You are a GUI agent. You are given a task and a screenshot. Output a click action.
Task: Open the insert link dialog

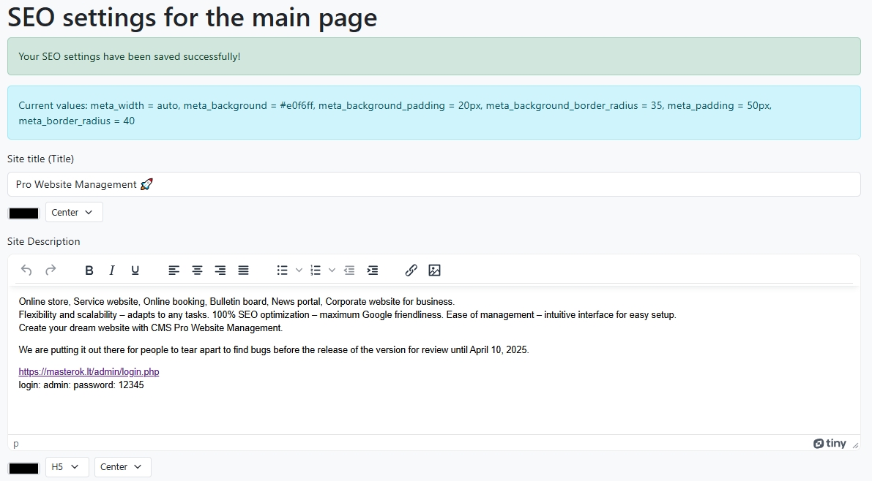pos(411,270)
